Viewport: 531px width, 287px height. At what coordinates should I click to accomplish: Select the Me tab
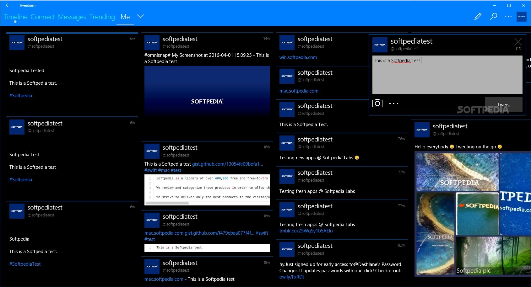(125, 17)
